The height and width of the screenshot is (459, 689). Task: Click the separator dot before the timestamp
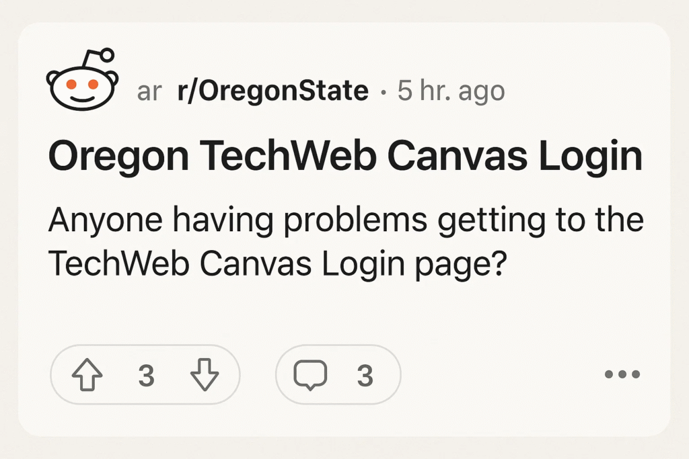[x=384, y=93]
